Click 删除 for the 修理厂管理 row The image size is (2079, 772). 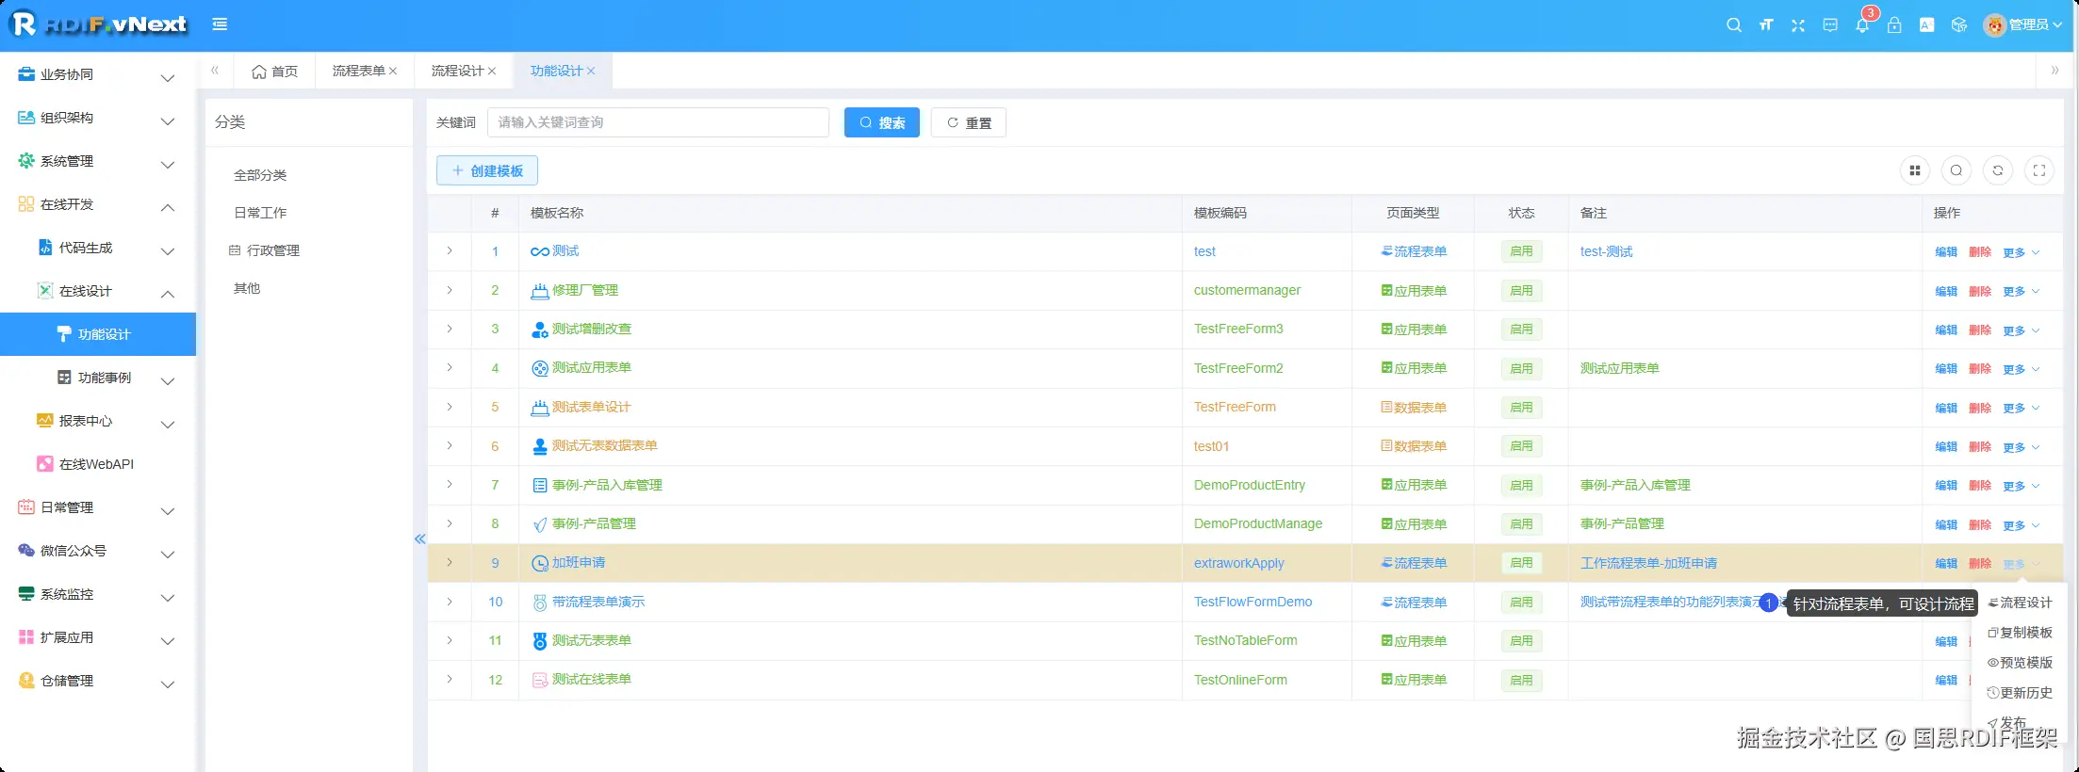tap(1979, 291)
